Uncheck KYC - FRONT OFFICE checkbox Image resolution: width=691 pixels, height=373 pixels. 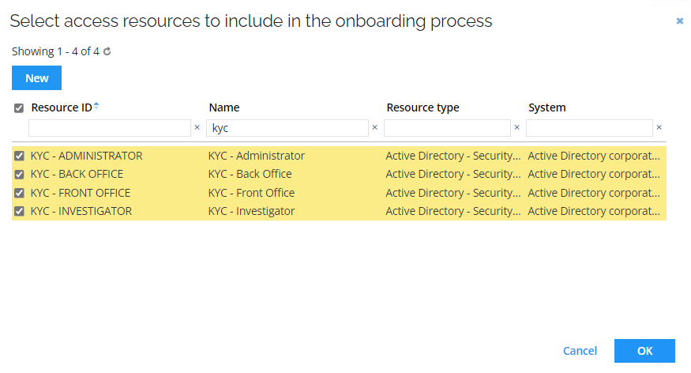(19, 193)
